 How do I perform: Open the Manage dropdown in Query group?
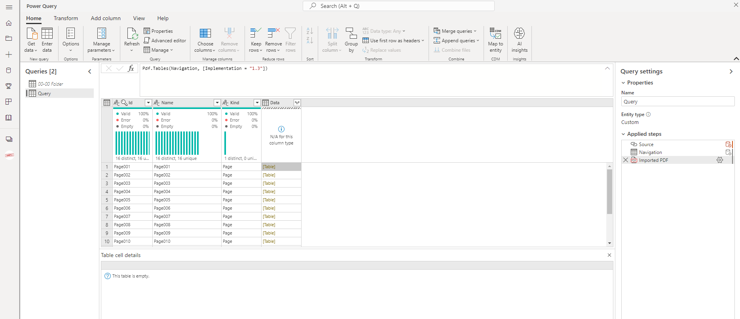click(158, 50)
